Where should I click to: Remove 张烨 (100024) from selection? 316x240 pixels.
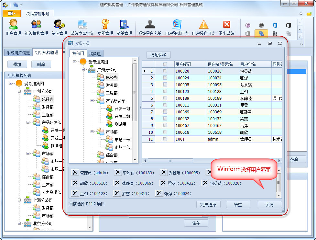(159, 193)
